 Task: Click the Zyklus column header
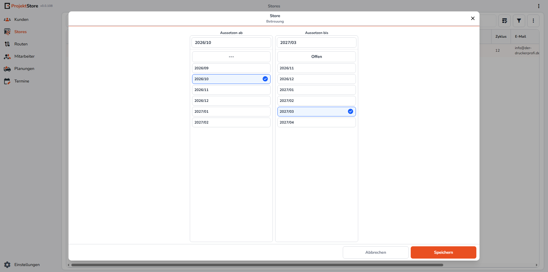click(501, 37)
